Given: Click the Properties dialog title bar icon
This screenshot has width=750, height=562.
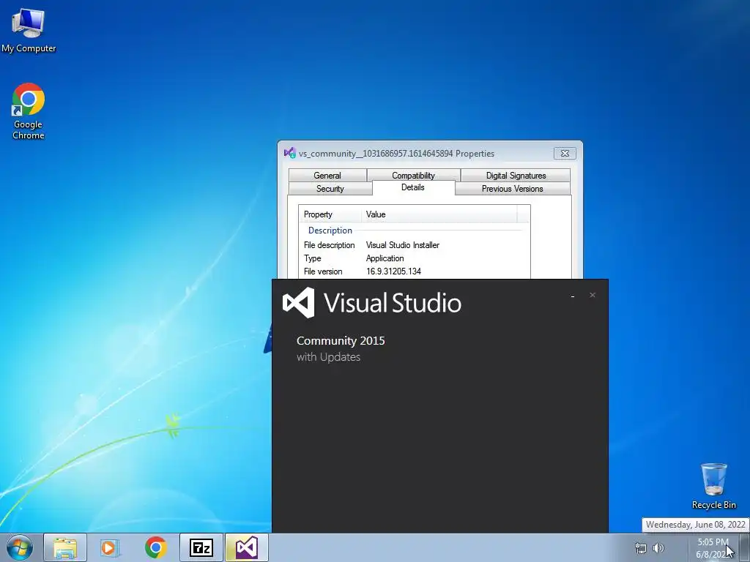Looking at the screenshot, I should coord(290,153).
